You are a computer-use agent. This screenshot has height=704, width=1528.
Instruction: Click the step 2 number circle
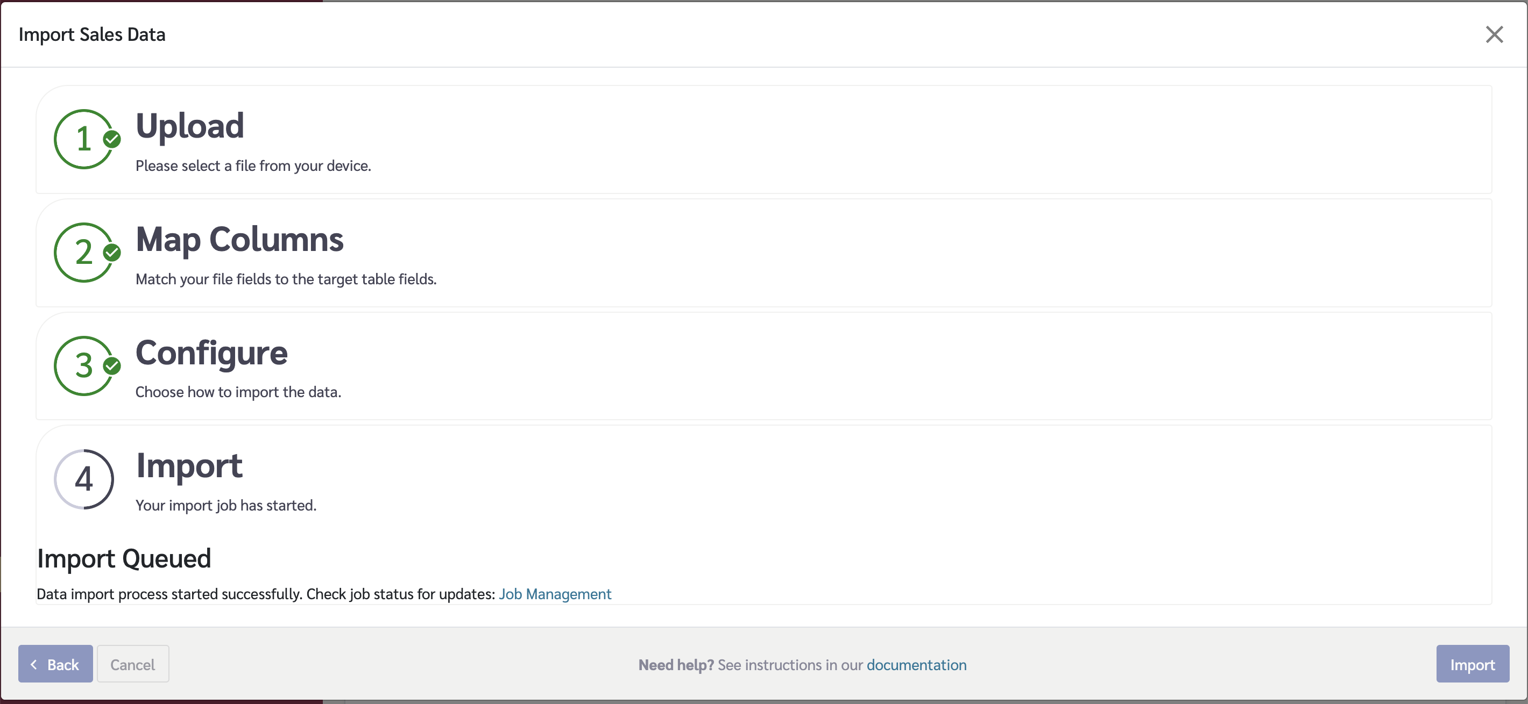(83, 253)
